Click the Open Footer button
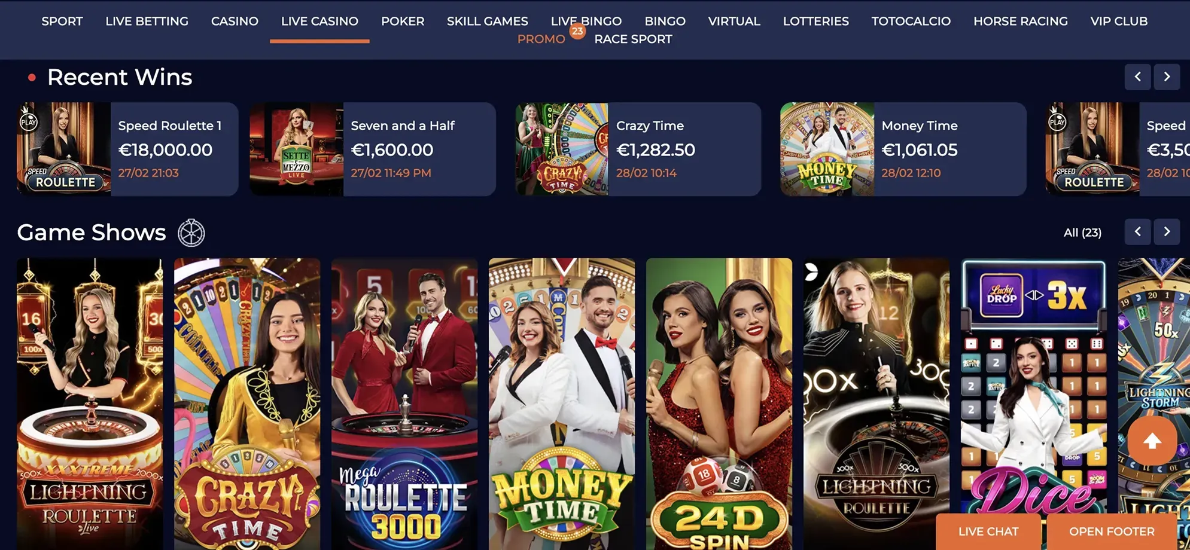This screenshot has height=550, width=1190. coord(1112,531)
